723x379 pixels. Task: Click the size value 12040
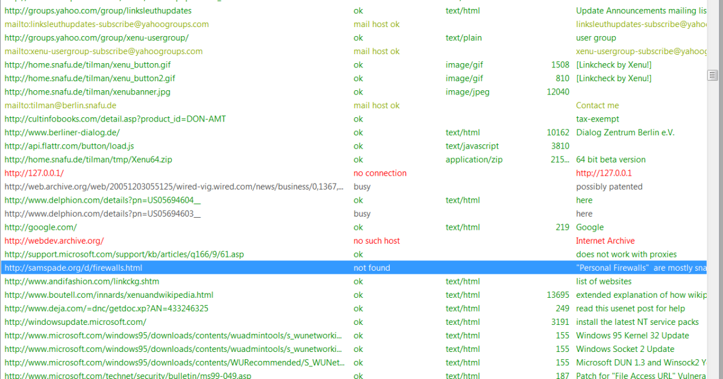[558, 92]
